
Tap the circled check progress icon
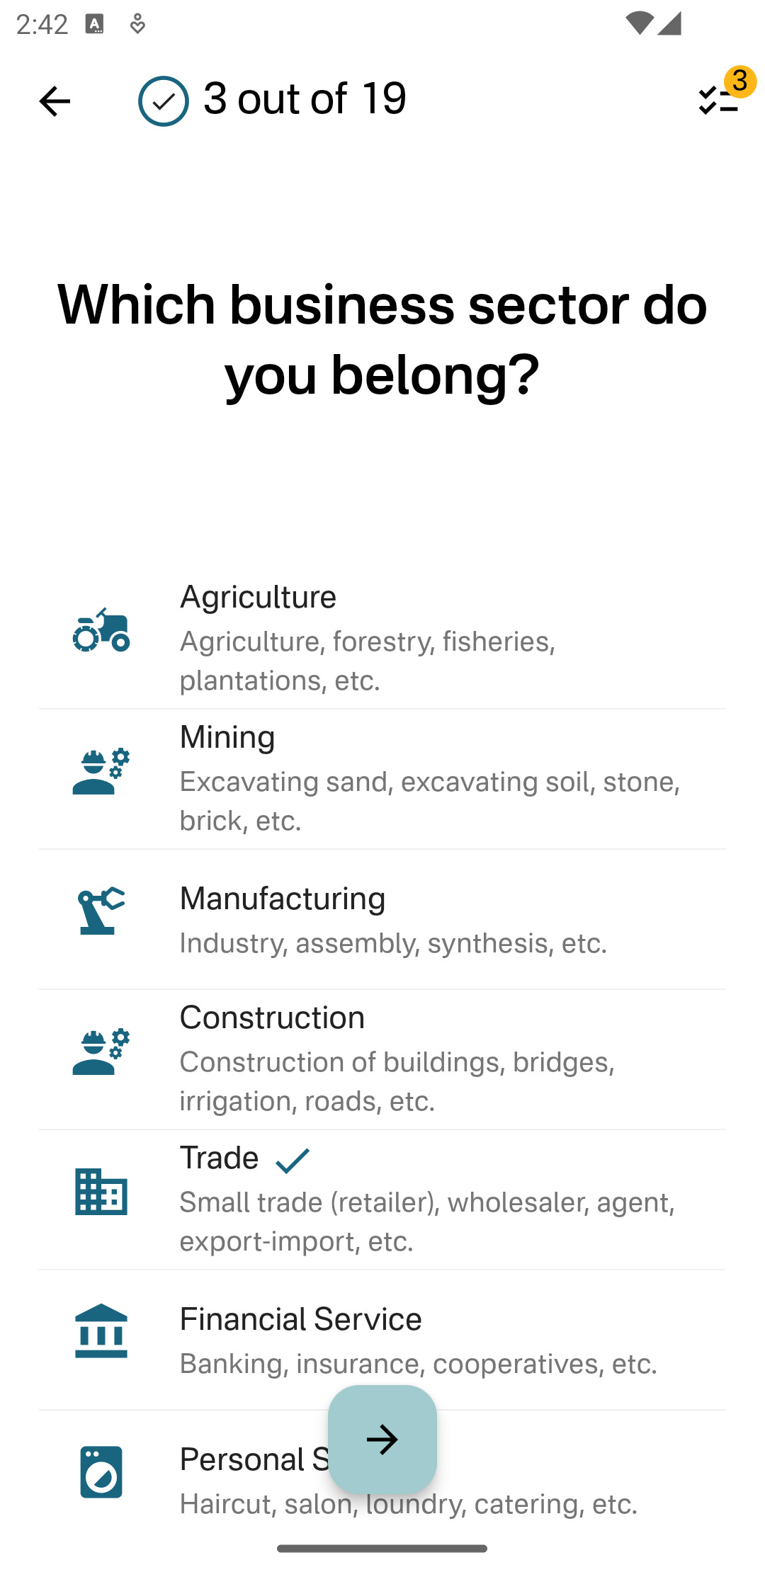pyautogui.click(x=164, y=101)
